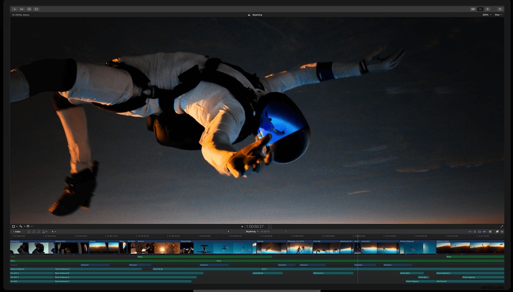The image size is (513, 292).
Task: Select the arrow Select tool in the timeline toolbar
Action: click(52, 231)
